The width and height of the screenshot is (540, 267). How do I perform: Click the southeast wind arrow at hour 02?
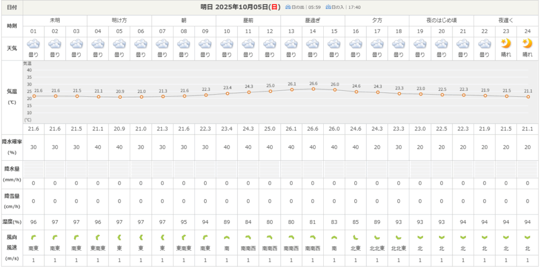point(55,237)
